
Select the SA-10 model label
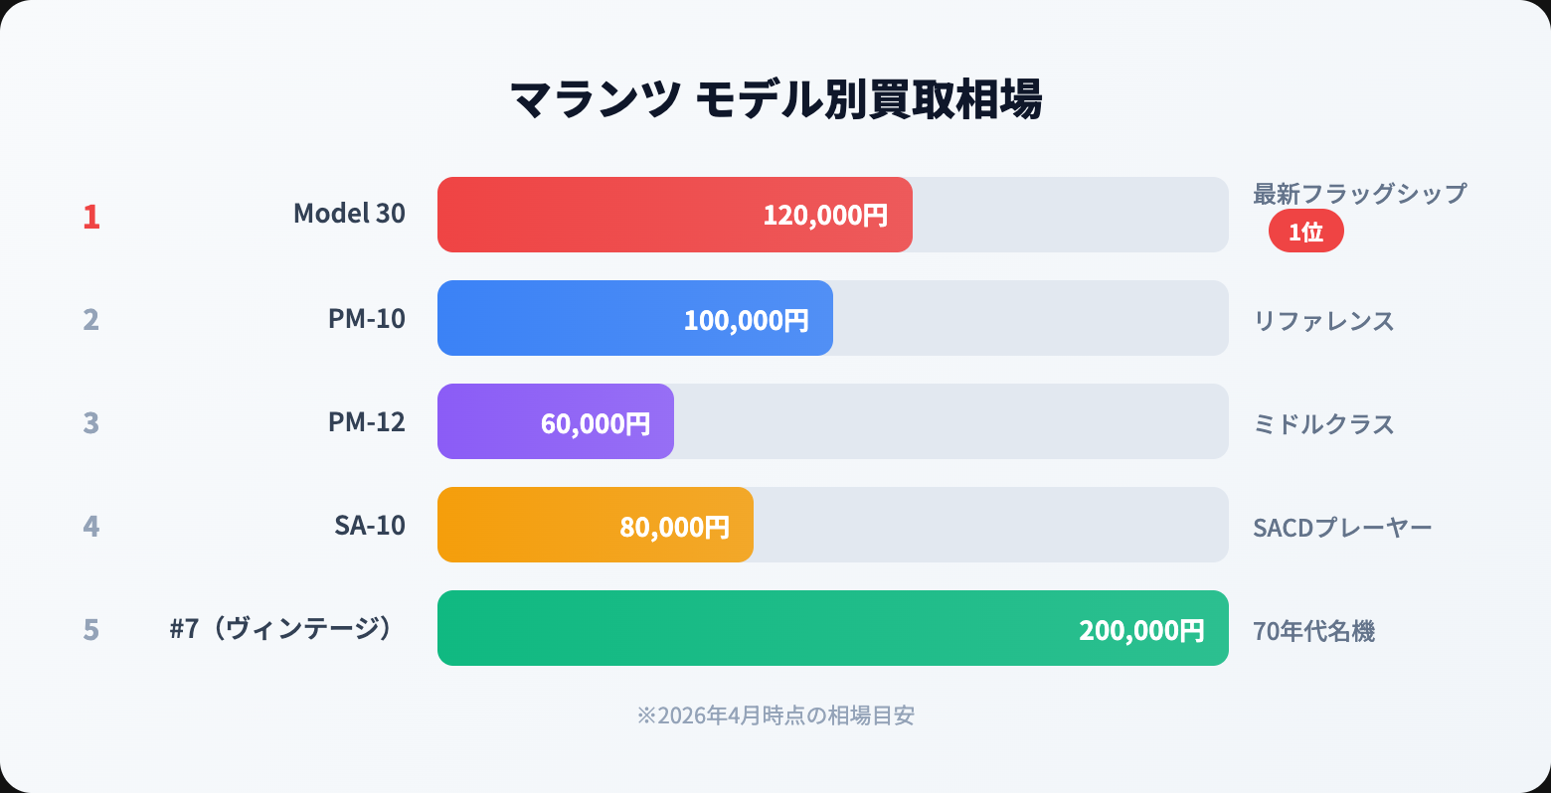tap(369, 525)
